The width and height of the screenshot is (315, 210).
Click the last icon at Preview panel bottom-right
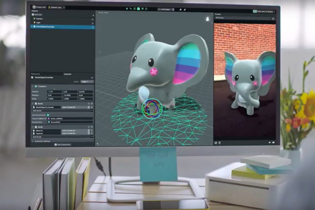click(273, 143)
